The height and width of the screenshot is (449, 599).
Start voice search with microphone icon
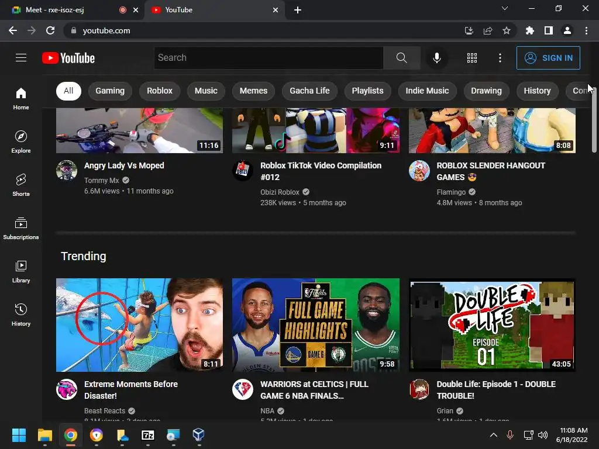(436, 58)
